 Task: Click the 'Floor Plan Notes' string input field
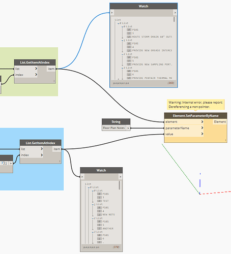pyautogui.click(x=114, y=128)
